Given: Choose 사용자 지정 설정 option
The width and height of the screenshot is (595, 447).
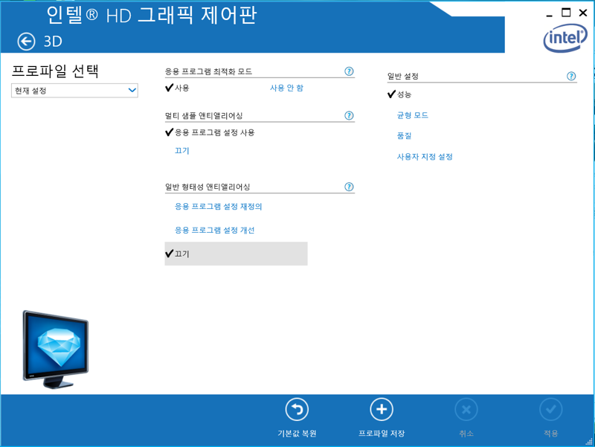Looking at the screenshot, I should (x=425, y=157).
